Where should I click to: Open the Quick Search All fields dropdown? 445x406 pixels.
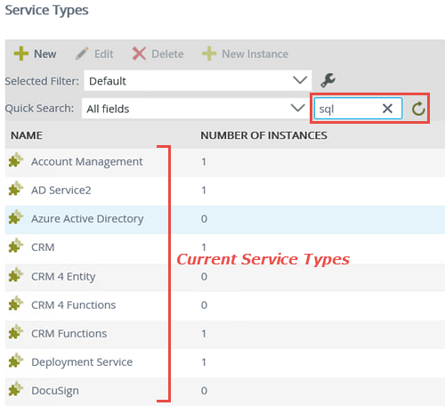[x=195, y=109]
